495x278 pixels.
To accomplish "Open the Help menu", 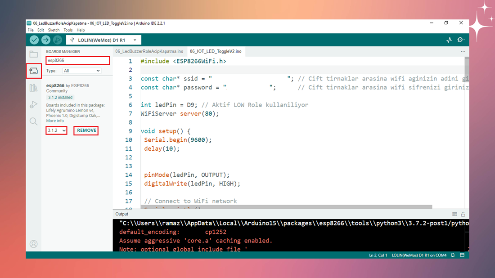I will pyautogui.click(x=81, y=30).
